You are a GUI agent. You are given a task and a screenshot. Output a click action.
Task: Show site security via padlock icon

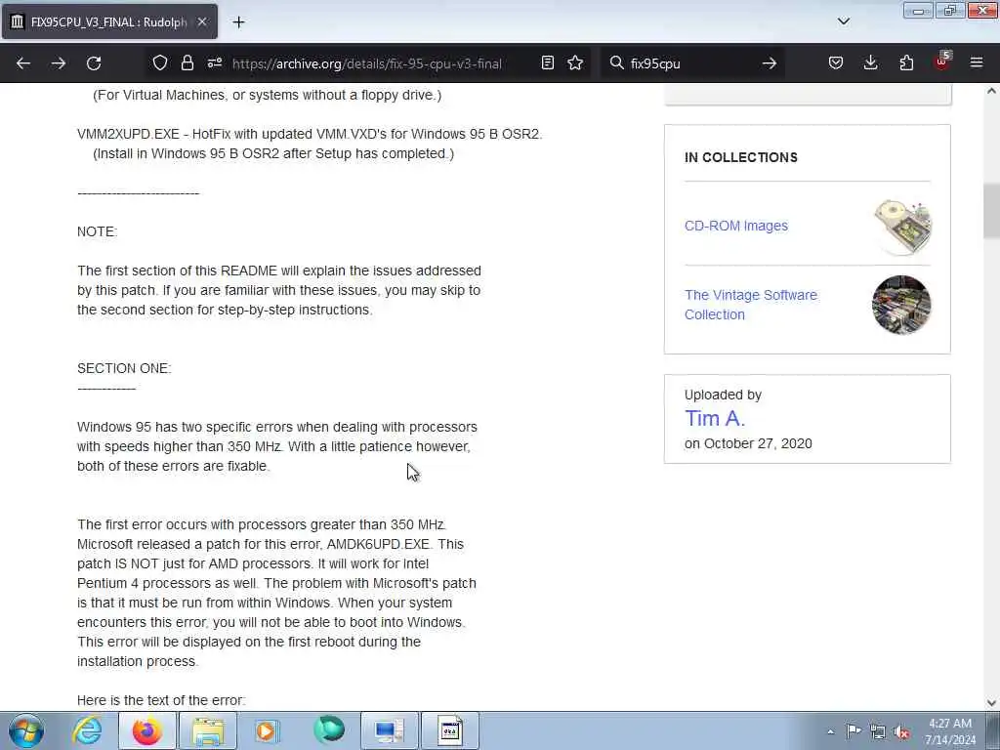pos(187,62)
